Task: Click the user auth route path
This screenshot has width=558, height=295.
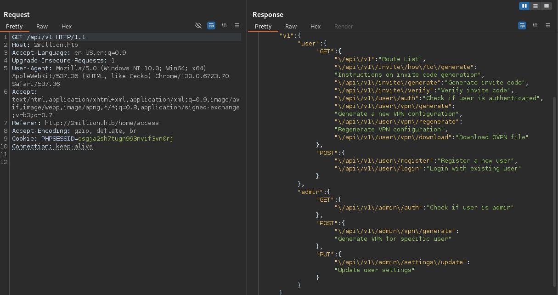Action: (377, 98)
